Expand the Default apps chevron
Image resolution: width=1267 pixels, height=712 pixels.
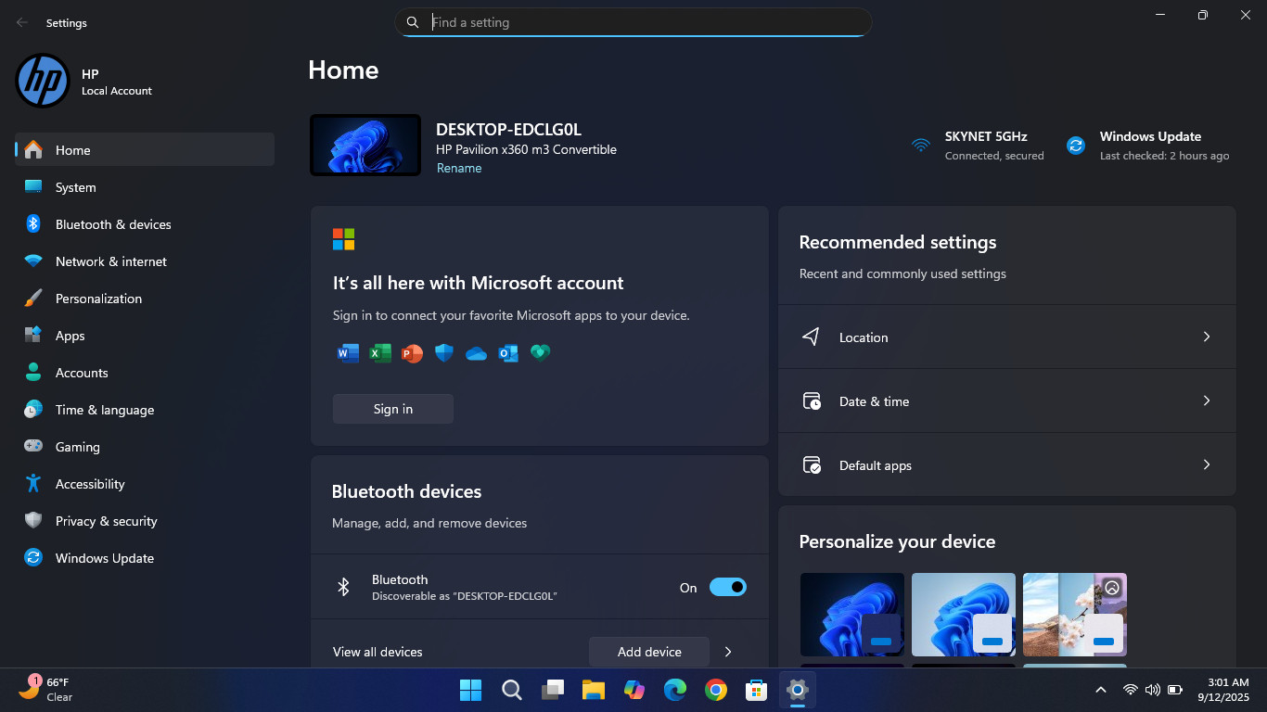(x=1207, y=464)
